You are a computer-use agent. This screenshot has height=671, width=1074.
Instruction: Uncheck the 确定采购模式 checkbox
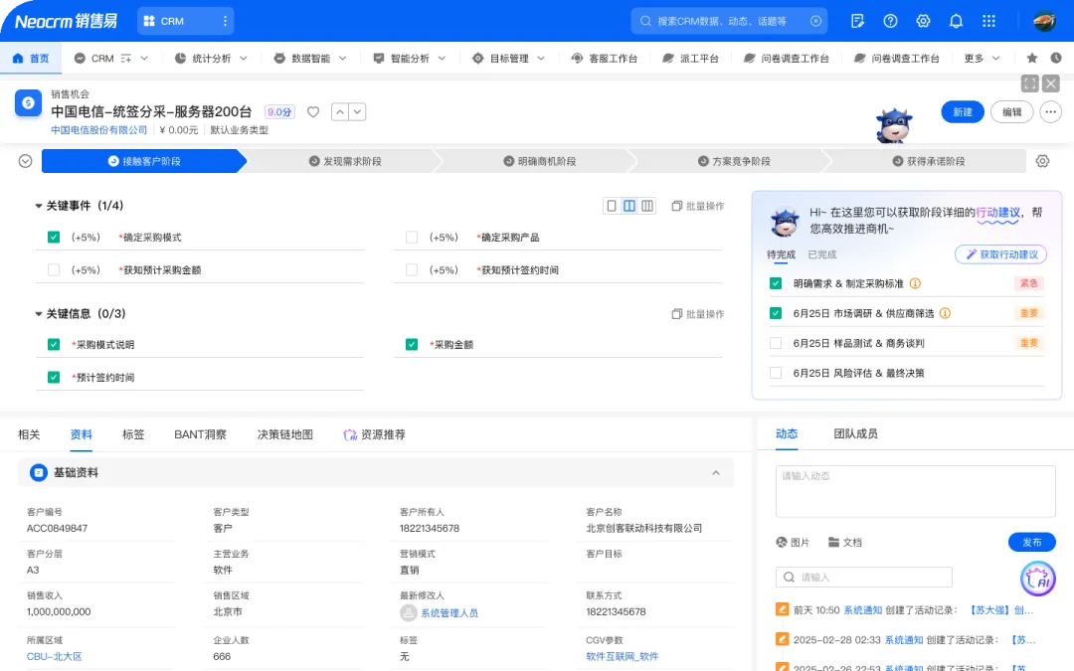coord(54,238)
